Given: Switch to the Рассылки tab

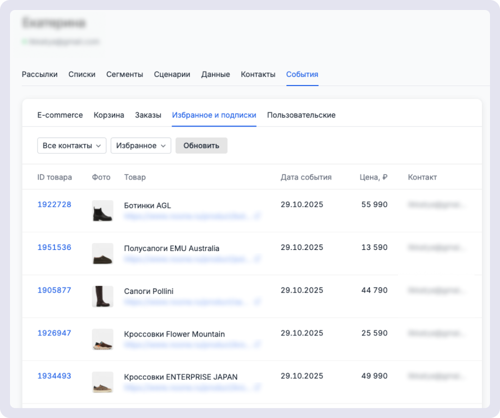Looking at the screenshot, I should 39,74.
